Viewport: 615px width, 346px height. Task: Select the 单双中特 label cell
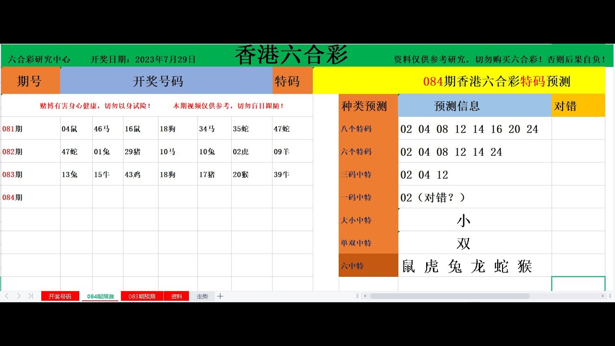tap(369, 243)
